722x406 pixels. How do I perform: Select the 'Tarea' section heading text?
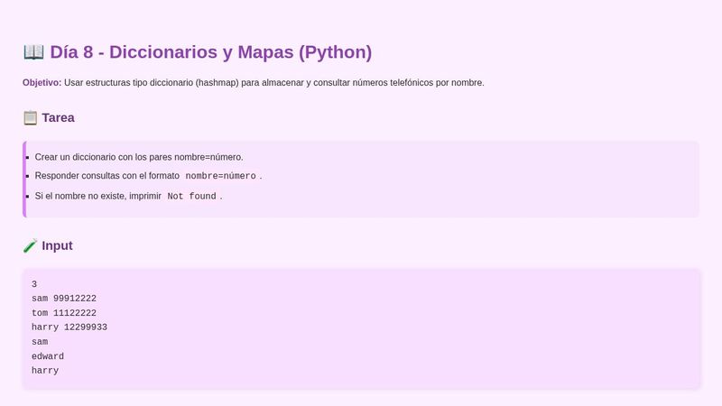point(58,117)
